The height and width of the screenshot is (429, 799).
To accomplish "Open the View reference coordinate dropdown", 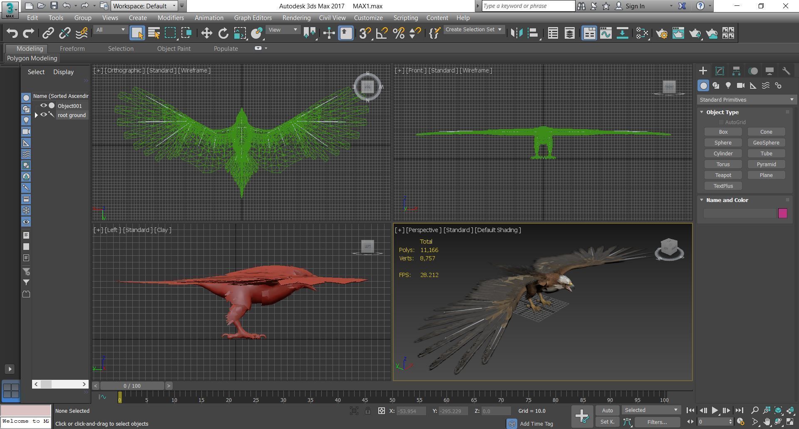I will 283,30.
